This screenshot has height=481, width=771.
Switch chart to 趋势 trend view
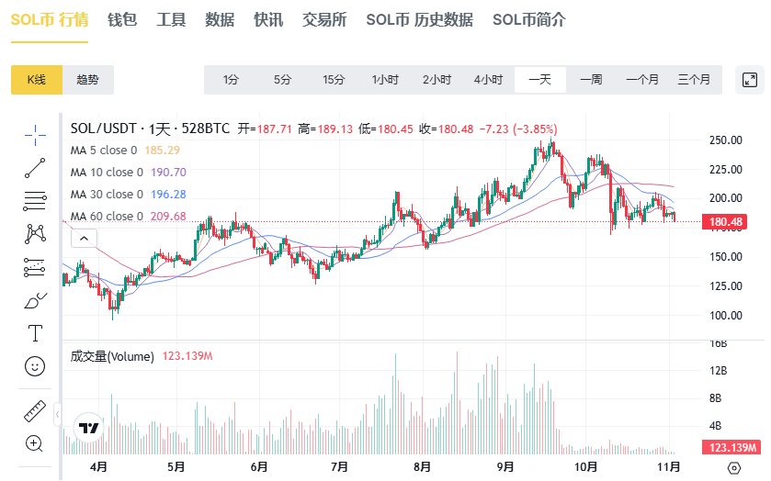click(x=87, y=80)
